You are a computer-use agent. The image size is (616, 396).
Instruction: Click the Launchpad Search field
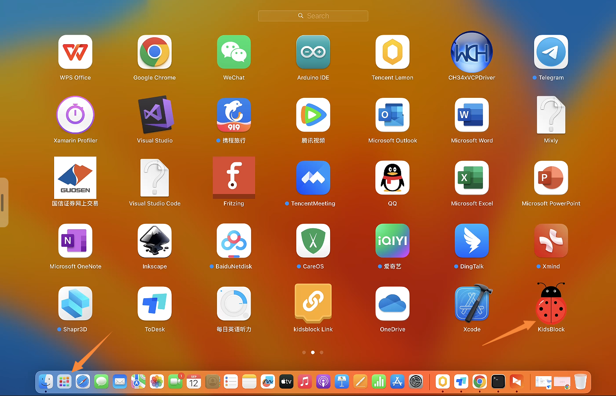tap(313, 16)
